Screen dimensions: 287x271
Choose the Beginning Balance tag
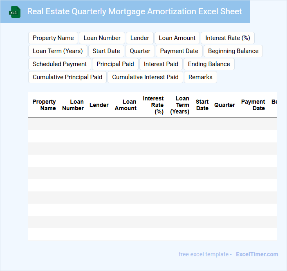pyautogui.click(x=233, y=51)
